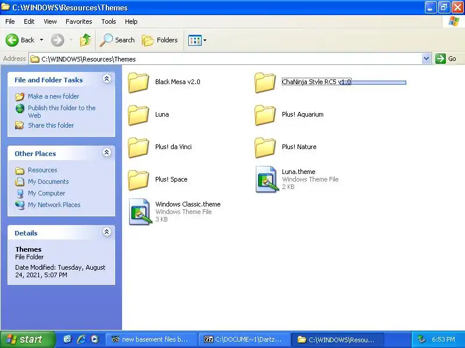Click the Black Mesa v2.0 name label
465x348 pixels.
point(178,82)
